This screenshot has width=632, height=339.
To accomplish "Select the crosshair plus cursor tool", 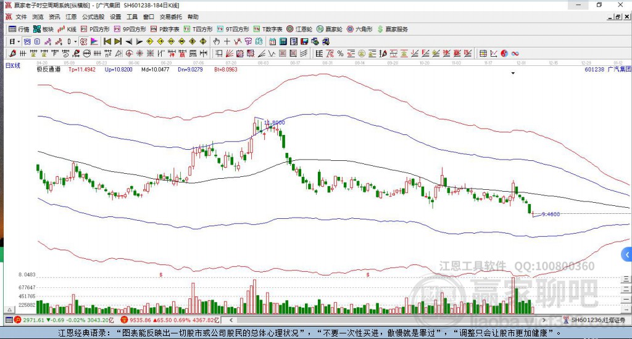I will click(x=227, y=41).
